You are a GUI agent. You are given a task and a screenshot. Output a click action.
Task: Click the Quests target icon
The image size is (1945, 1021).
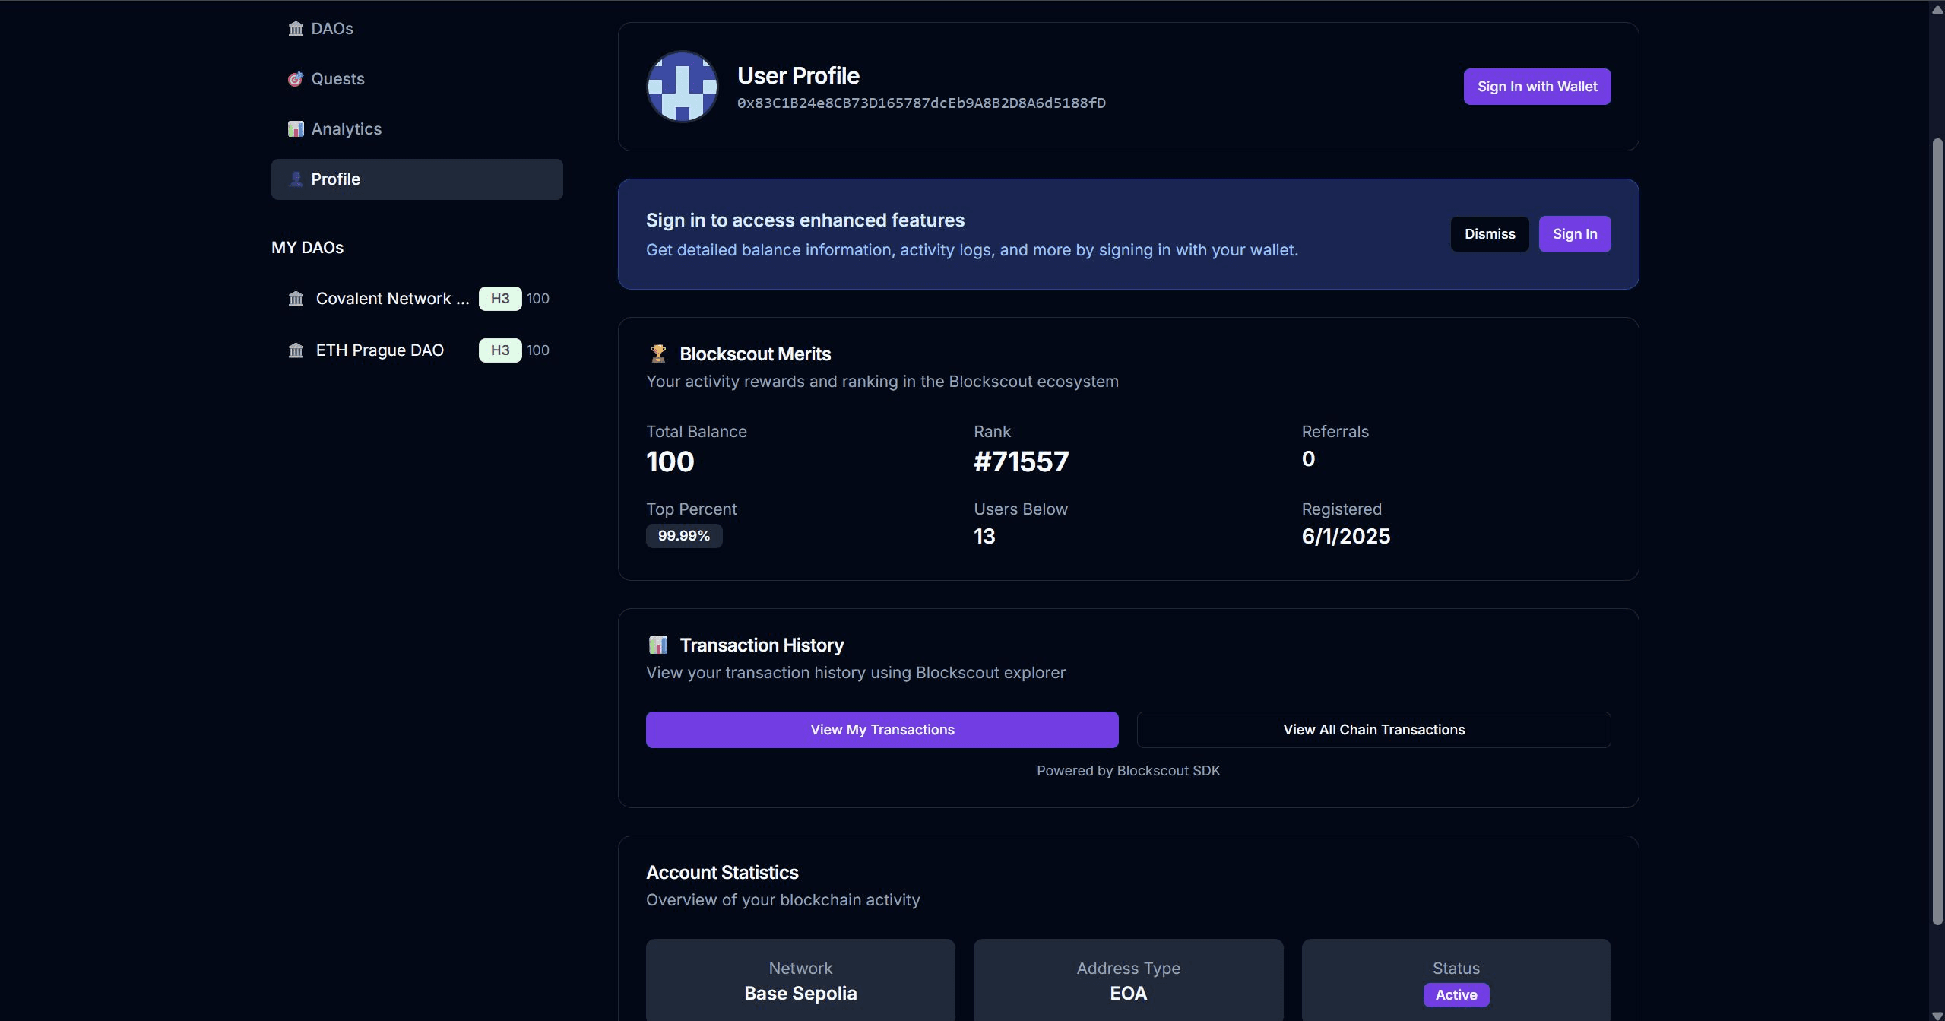tap(296, 79)
